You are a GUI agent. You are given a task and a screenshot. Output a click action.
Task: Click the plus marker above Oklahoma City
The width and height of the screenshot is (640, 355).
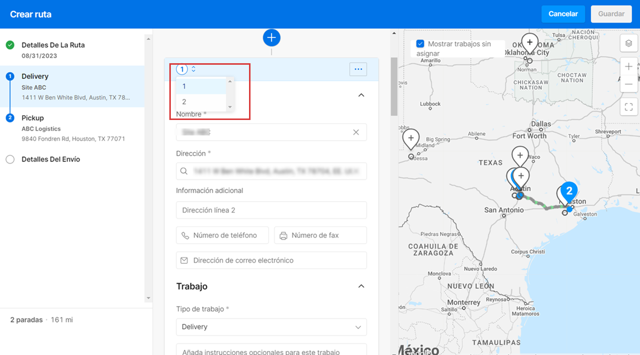[529, 43]
